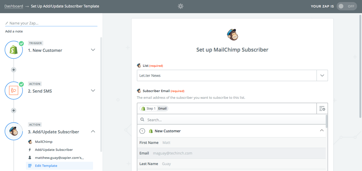Select Email maguay@techinch.com field
Screen dimensions: 362x171
pos(231,153)
